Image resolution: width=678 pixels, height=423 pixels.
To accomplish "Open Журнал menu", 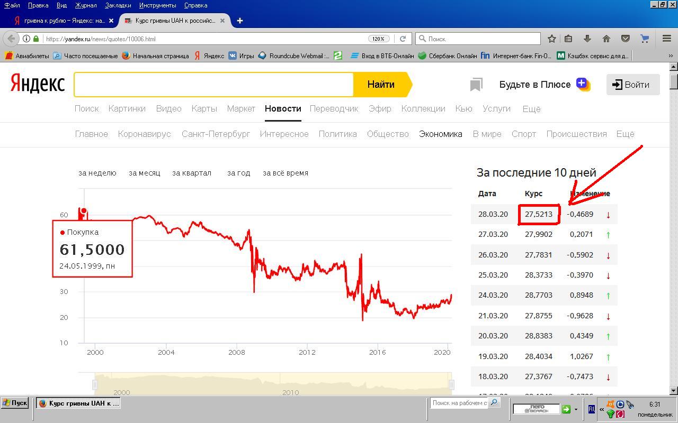I will [86, 5].
